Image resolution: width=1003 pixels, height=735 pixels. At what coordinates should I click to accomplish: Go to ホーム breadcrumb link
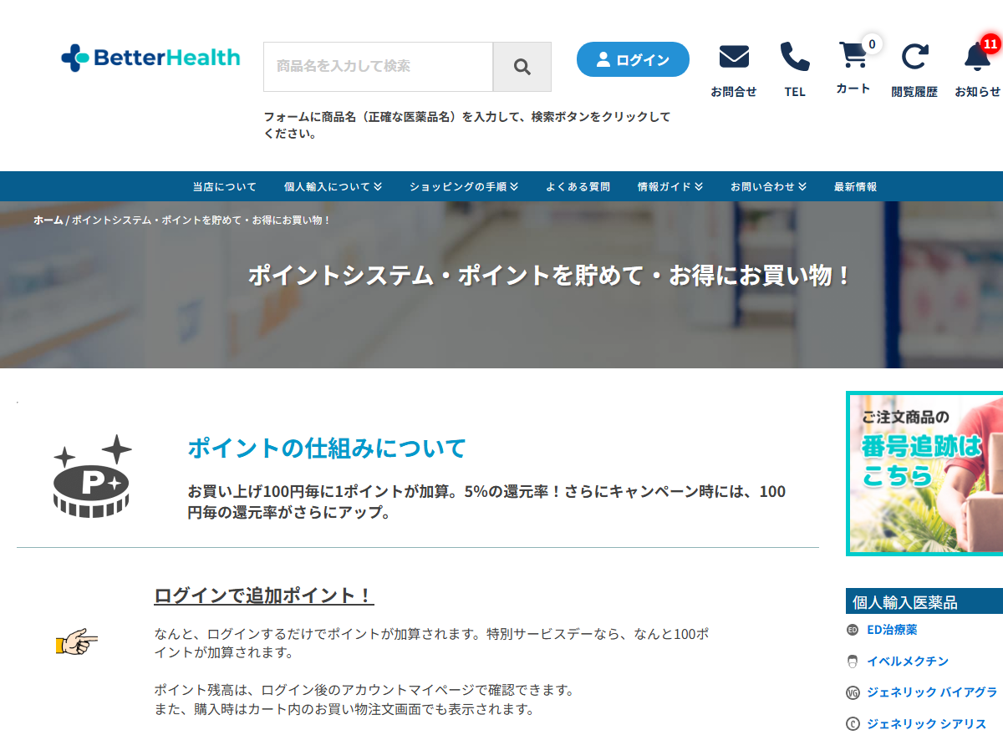(48, 220)
